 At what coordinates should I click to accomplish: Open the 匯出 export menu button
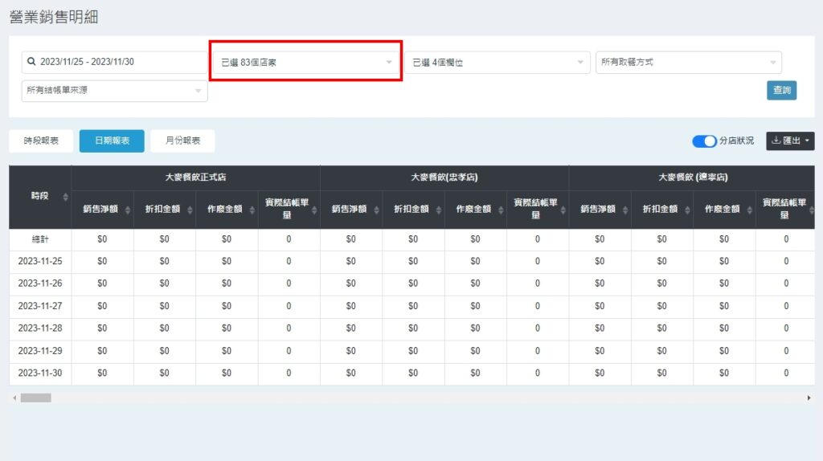pyautogui.click(x=790, y=141)
